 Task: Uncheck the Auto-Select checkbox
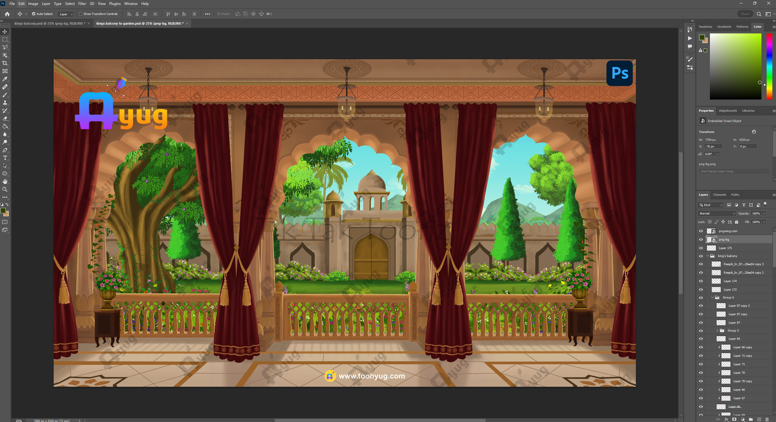(x=33, y=14)
